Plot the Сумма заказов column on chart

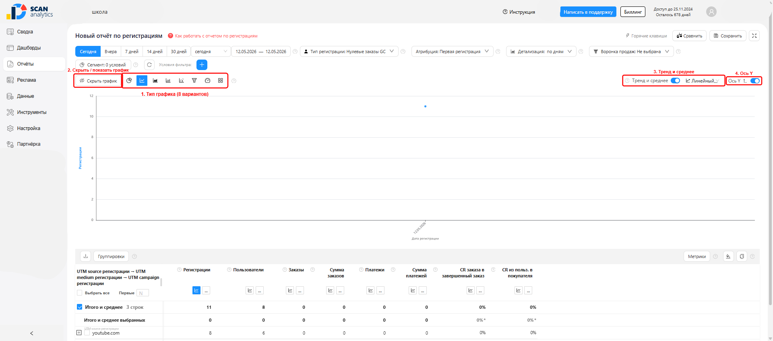pos(330,290)
